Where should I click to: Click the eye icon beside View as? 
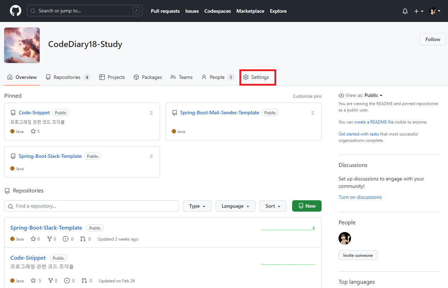(x=341, y=96)
